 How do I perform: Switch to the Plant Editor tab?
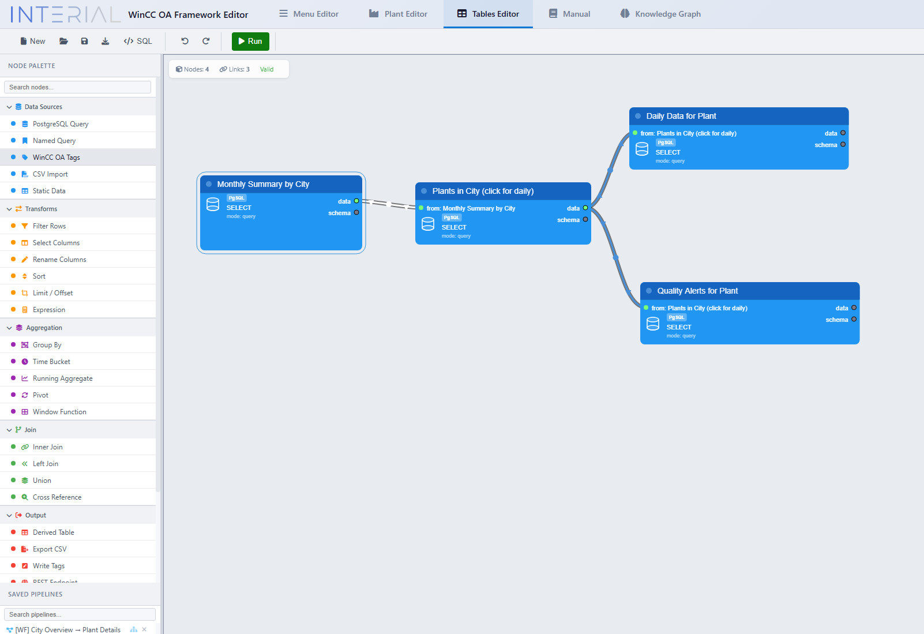[397, 14]
